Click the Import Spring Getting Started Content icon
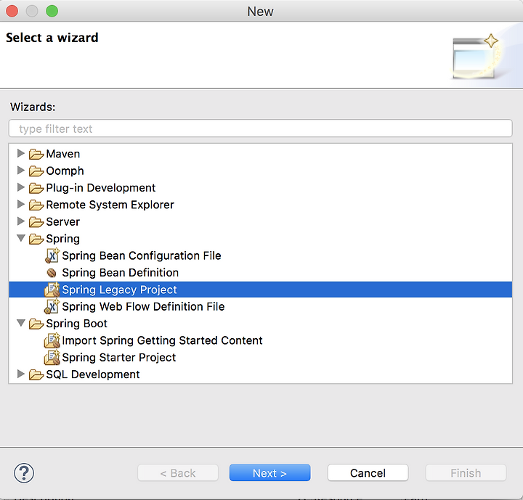Image resolution: width=523 pixels, height=500 pixels. (52, 340)
